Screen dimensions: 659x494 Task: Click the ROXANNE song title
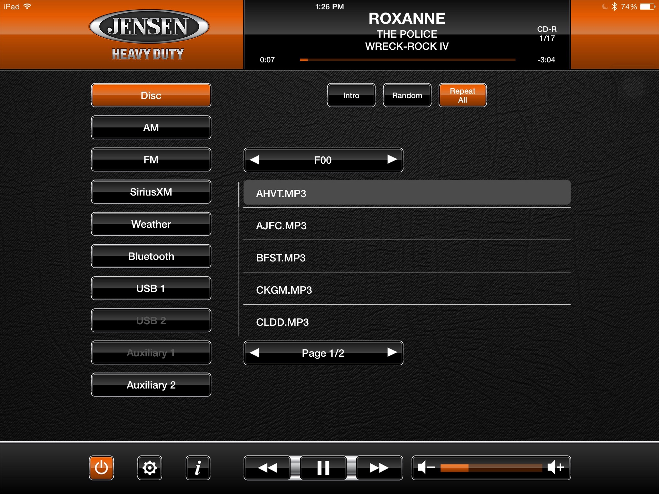coord(407,19)
